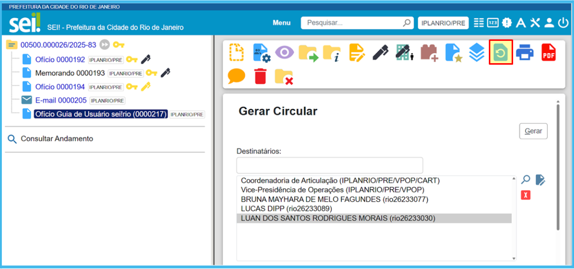Image resolution: width=574 pixels, height=269 pixels.
Task: Click the red trash can delete icon
Action: pyautogui.click(x=260, y=76)
